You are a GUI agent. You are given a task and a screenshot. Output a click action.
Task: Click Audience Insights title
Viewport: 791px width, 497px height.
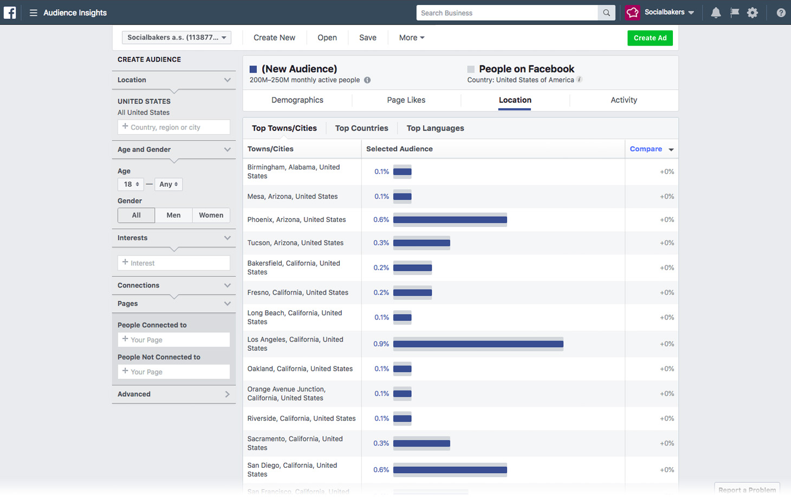[x=75, y=12]
